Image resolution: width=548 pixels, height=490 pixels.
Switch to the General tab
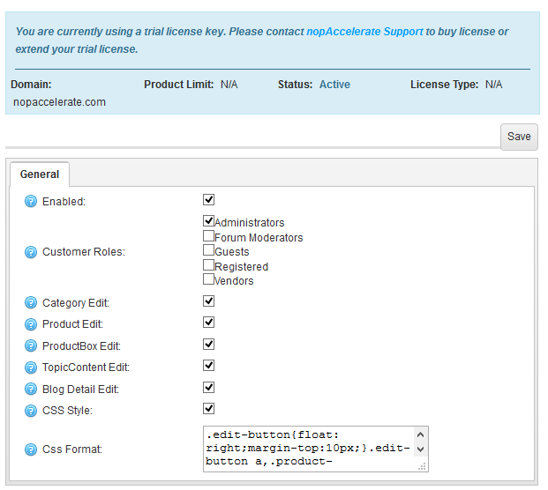pos(40,174)
